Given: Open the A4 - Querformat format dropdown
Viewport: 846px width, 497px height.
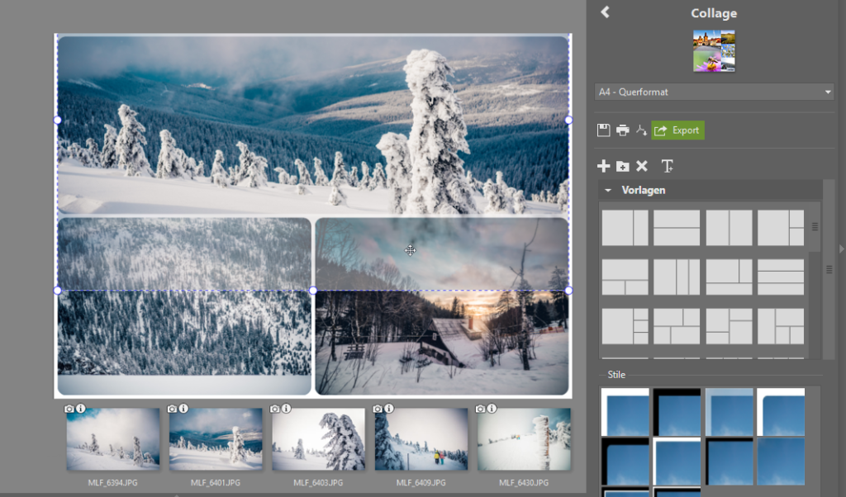Looking at the screenshot, I should tap(714, 92).
